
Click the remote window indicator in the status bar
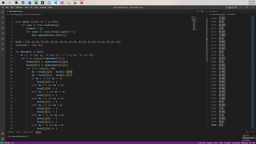(2, 143)
